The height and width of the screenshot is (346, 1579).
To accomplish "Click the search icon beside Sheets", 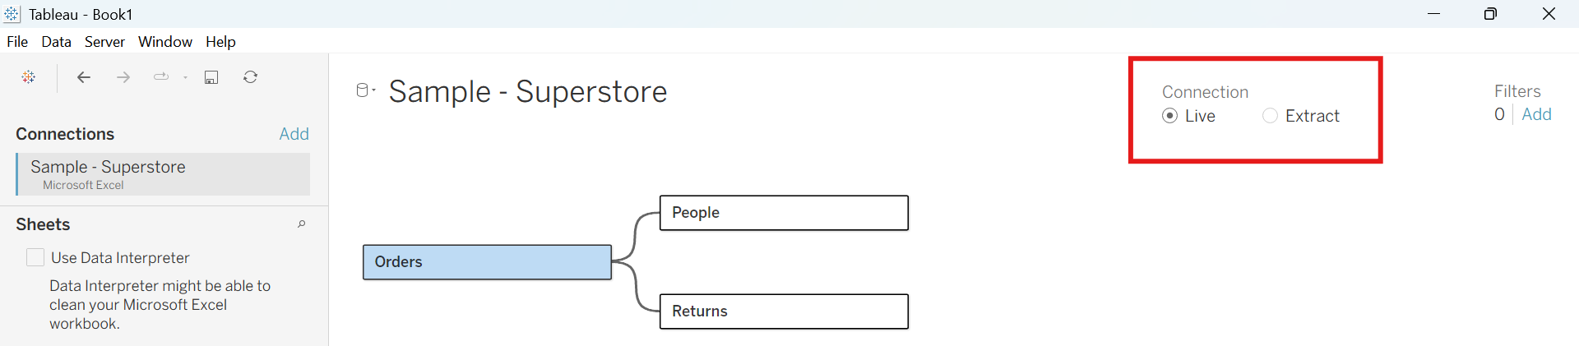I will [302, 224].
